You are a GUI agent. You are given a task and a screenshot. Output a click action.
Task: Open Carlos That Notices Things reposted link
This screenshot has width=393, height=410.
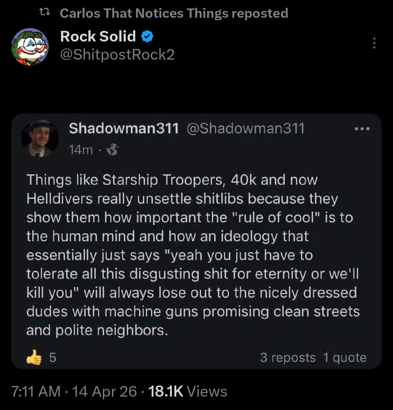174,13
